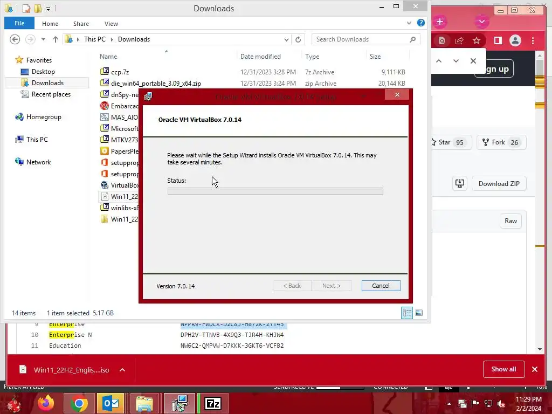Show hidden system tray icons

point(449,404)
